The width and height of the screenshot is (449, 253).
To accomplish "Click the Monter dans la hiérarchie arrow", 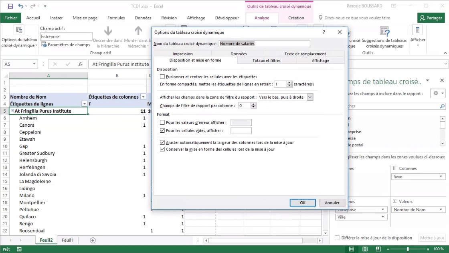I will pyautogui.click(x=138, y=31).
